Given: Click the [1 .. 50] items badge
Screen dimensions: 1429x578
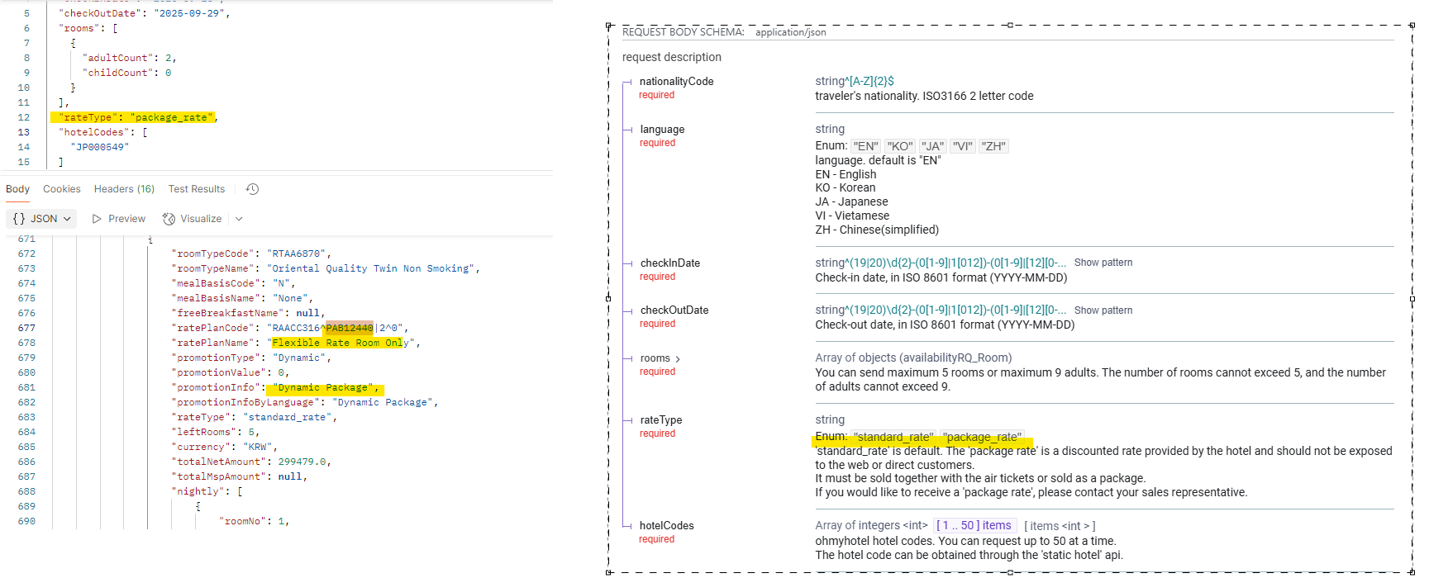Looking at the screenshot, I should (x=974, y=525).
